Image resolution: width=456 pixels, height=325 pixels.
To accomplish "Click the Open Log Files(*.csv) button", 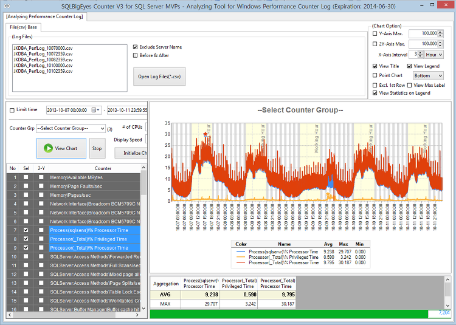I will 159,77.
